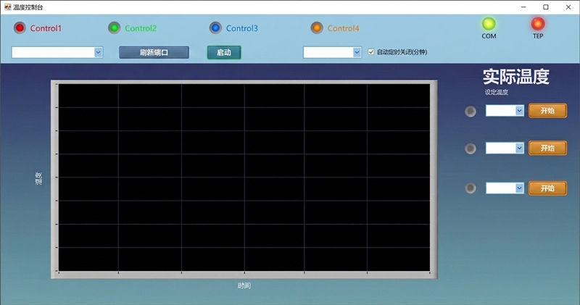Click the 温度 vertical axis label
Screen dimensions: 580x305
38,178
